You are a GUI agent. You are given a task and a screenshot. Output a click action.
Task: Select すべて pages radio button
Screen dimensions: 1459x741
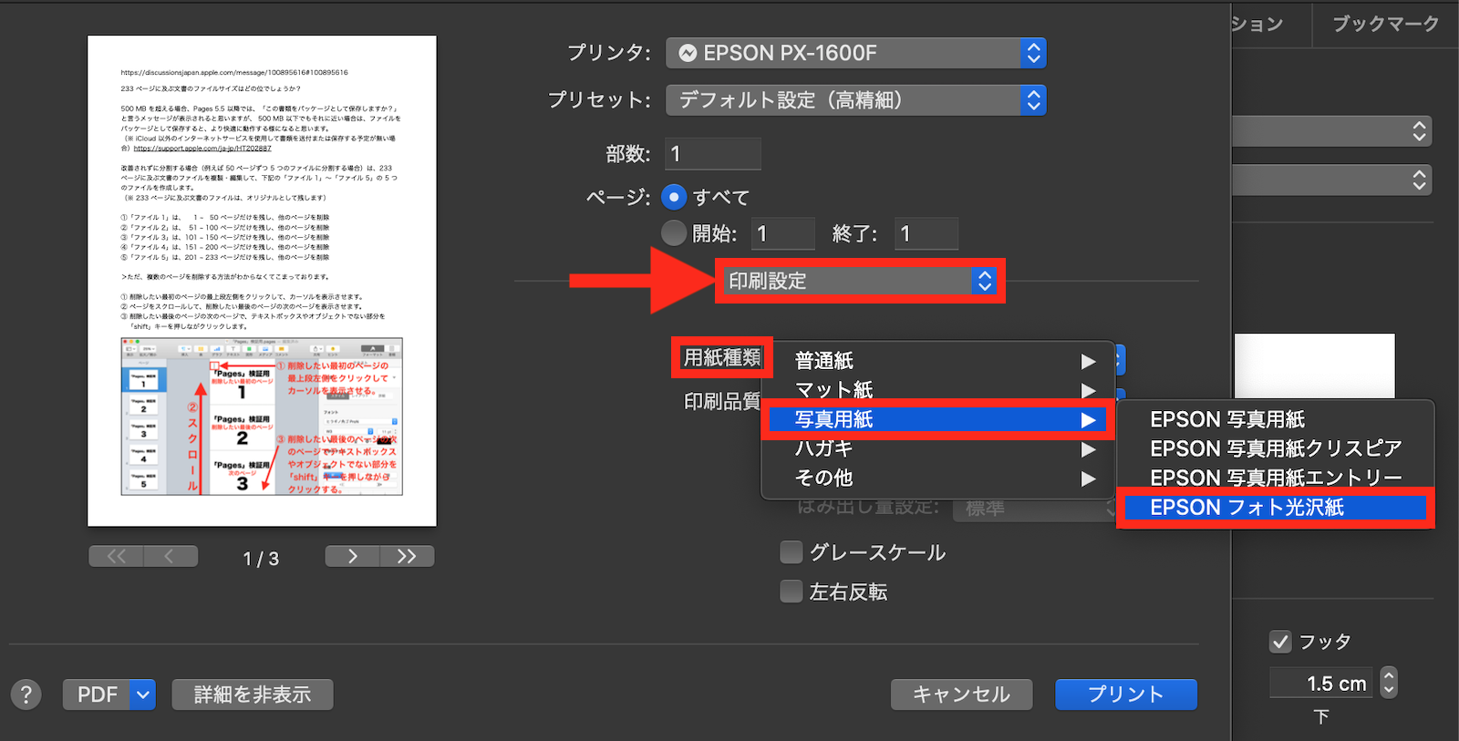point(674,197)
